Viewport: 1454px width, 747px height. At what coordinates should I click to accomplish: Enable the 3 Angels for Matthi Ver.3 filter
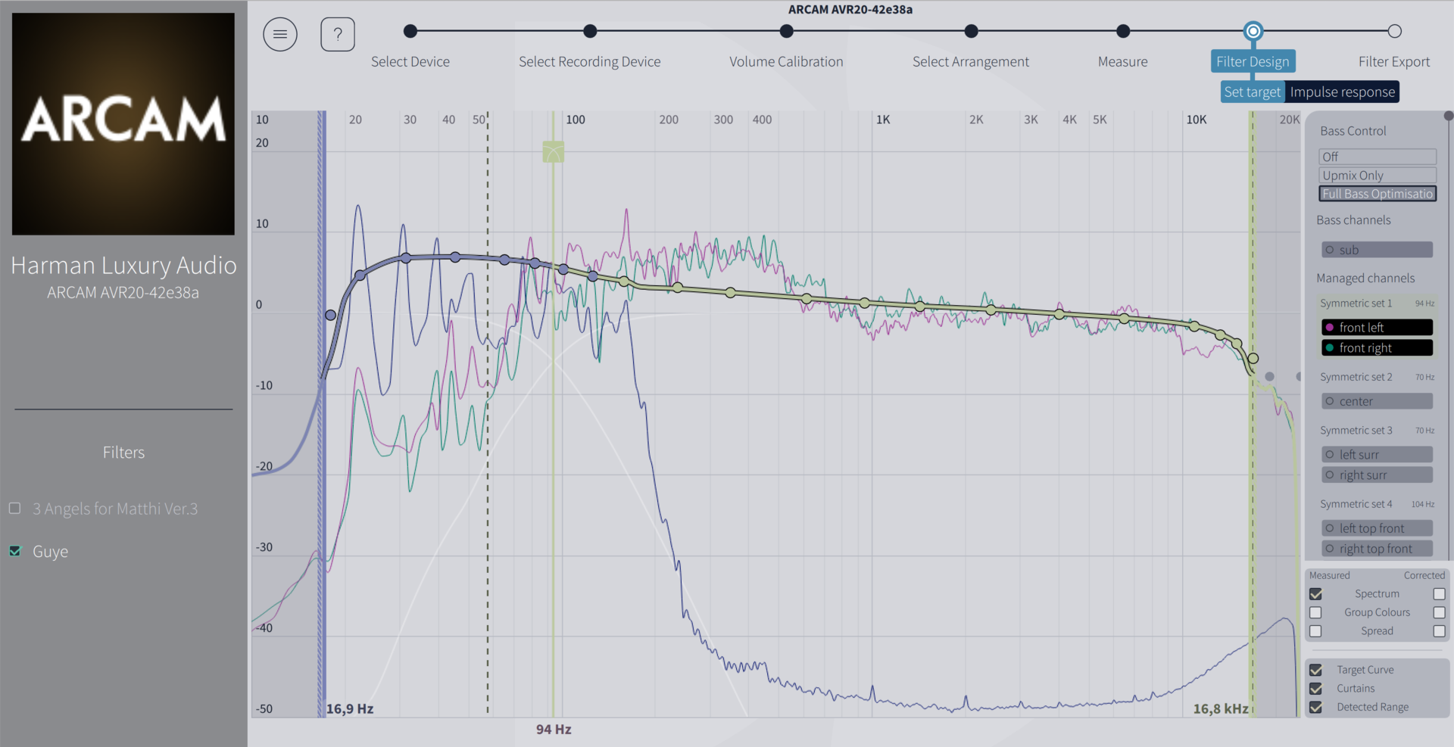click(15, 509)
